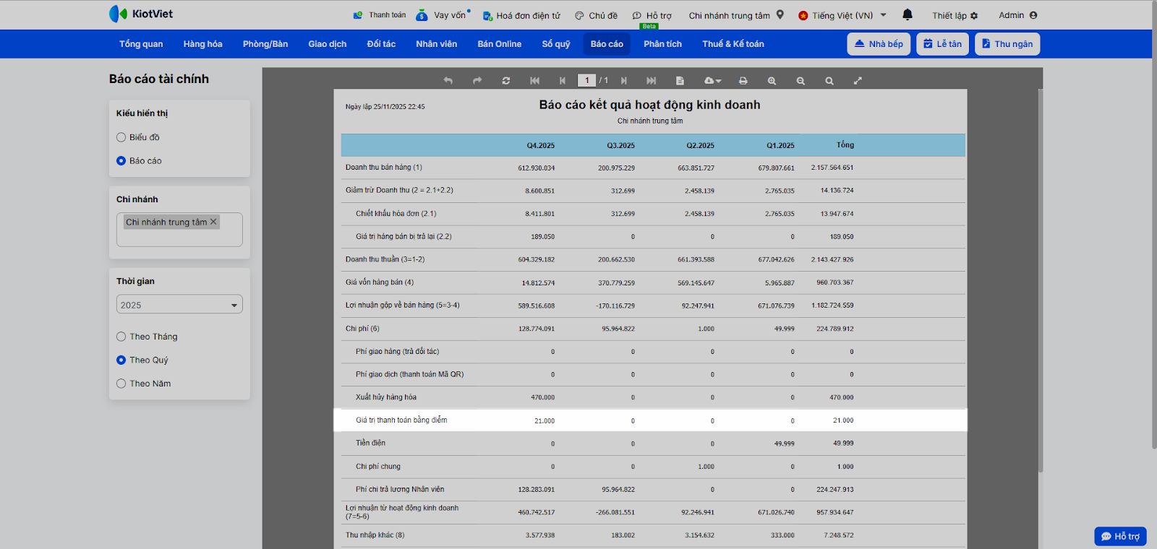
Task: Open the Hàng hóa menu
Action: 202,44
